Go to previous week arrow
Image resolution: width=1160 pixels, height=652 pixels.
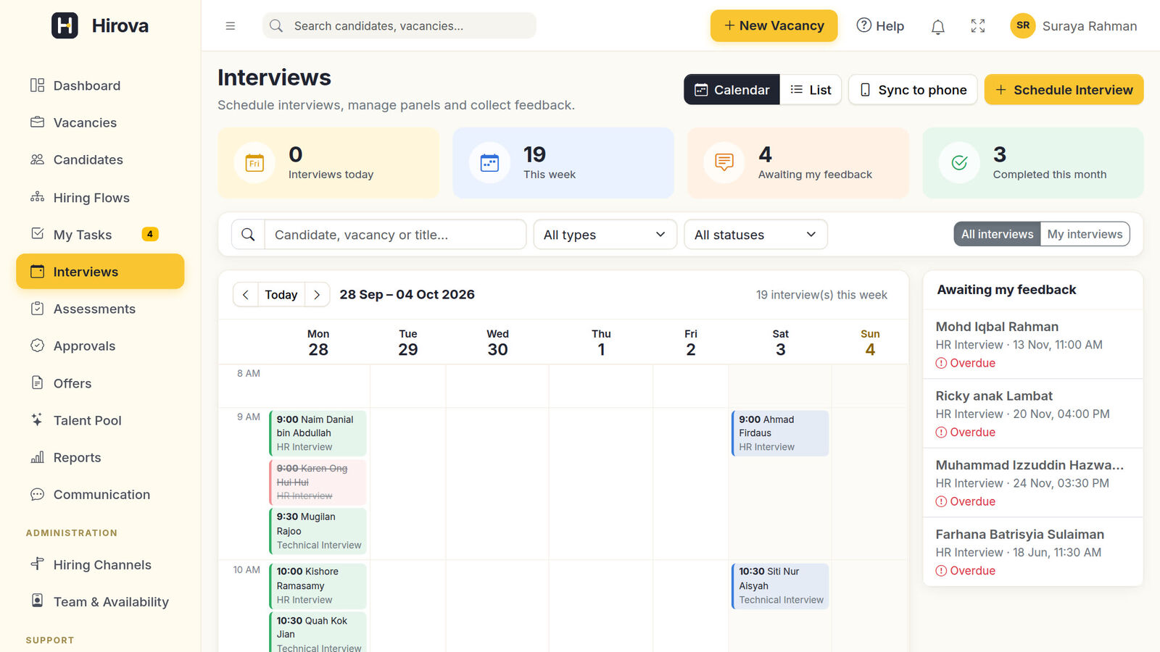(x=246, y=295)
